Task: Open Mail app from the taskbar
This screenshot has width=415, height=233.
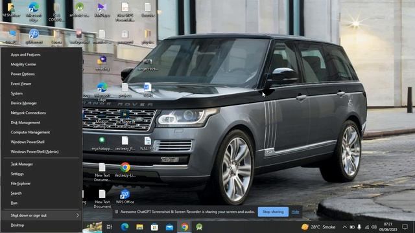Action: (169, 227)
